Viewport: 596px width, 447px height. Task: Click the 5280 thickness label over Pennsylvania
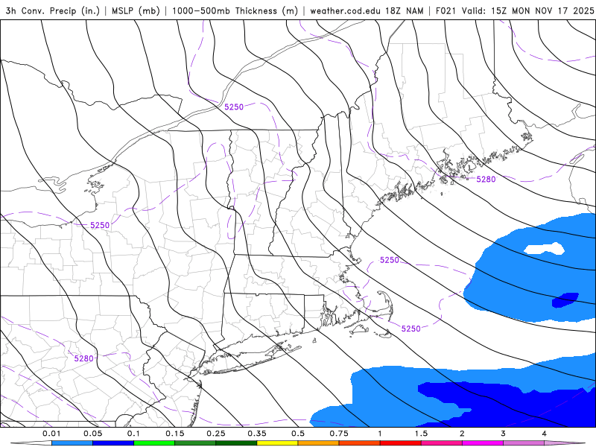(83, 358)
